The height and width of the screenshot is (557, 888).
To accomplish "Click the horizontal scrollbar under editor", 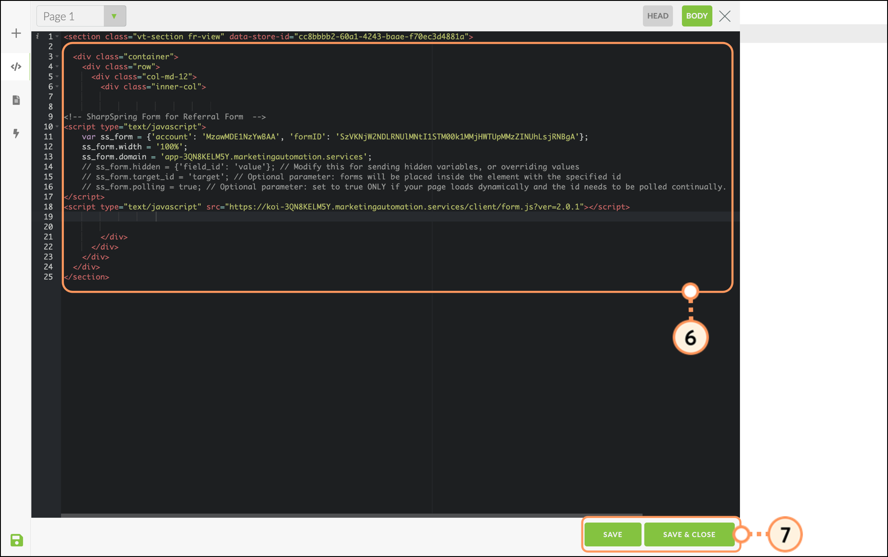I will [x=351, y=515].
